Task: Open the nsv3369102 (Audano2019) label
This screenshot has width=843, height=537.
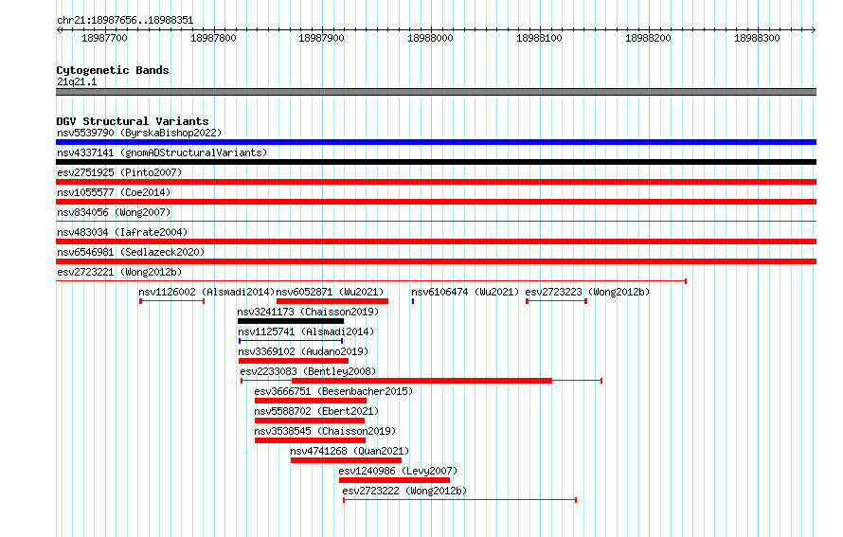Action: (x=303, y=351)
